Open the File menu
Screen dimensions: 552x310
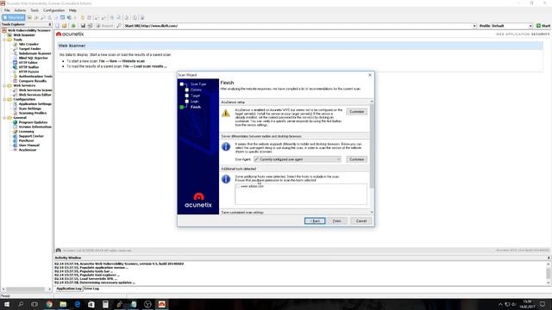click(7, 10)
